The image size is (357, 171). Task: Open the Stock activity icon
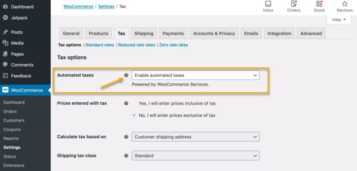click(319, 4)
